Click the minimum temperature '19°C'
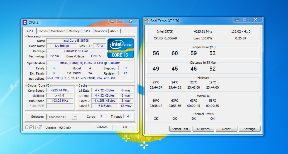Screen dimensions: 288x154 [x=213, y=82]
